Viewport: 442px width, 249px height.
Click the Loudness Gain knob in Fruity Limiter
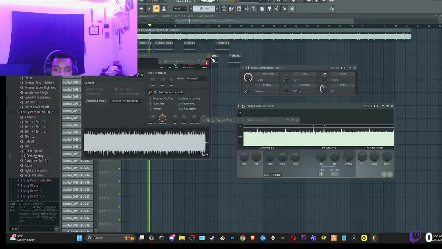(244, 157)
